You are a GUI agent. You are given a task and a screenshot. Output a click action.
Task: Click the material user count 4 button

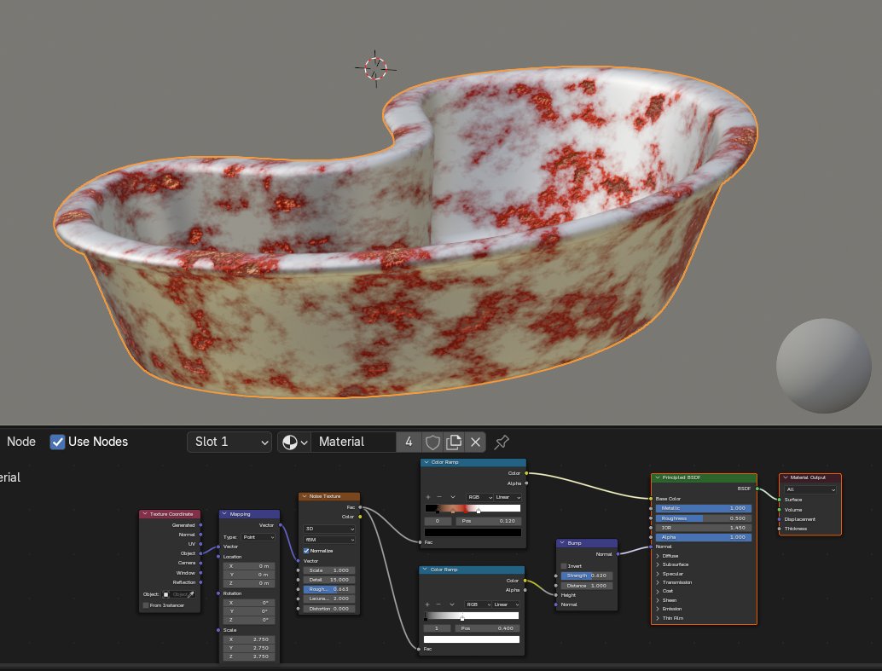(409, 443)
